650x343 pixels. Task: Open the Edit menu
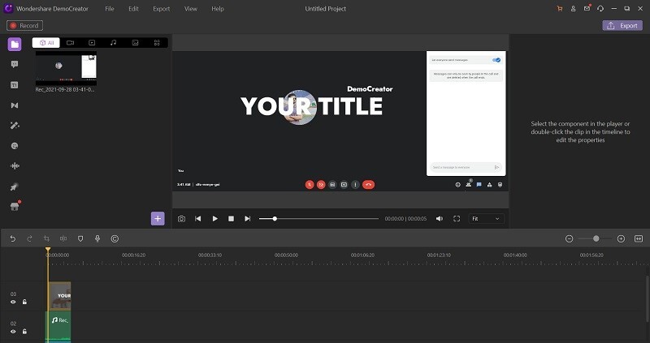coord(133,9)
